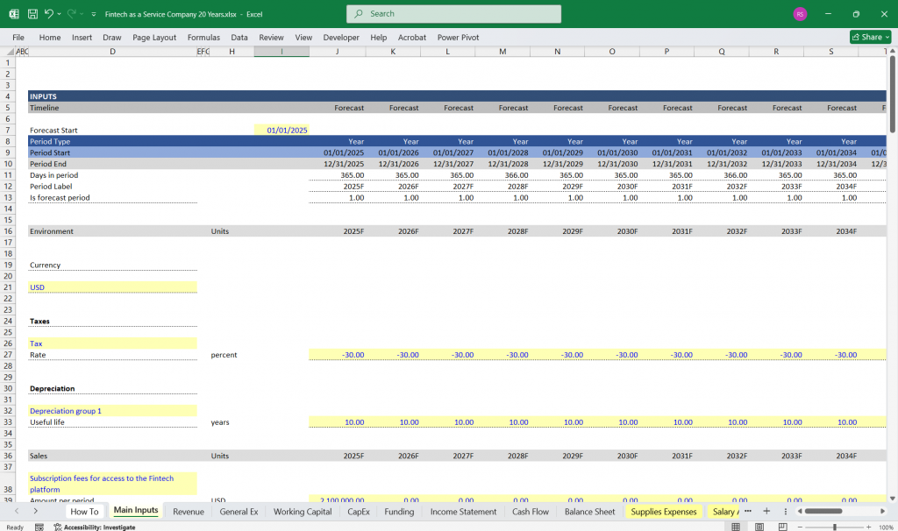Click the Share button
Image resolution: width=898 pixels, height=531 pixels.
point(869,37)
